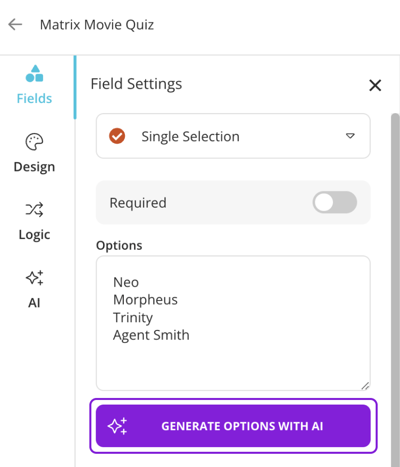
Task: Click the Matrix Movie Quiz title
Action: tap(97, 24)
